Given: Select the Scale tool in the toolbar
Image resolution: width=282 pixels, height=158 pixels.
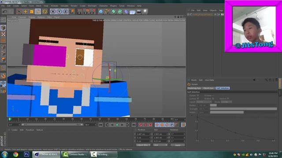Looking at the screenshot, I should tap(32, 11).
